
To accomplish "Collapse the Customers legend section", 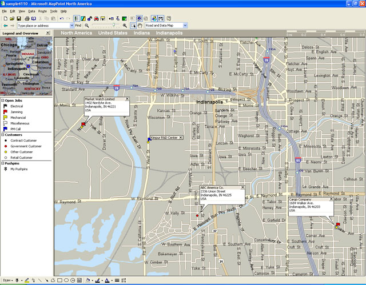I will tap(3, 135).
